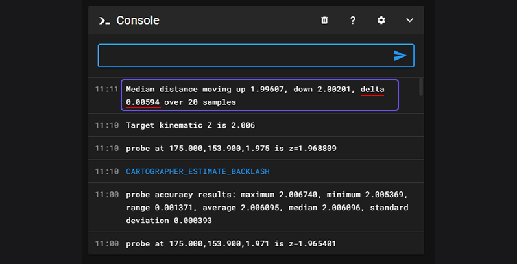
Task: Send command using the paper plane icon
Action: pos(400,56)
